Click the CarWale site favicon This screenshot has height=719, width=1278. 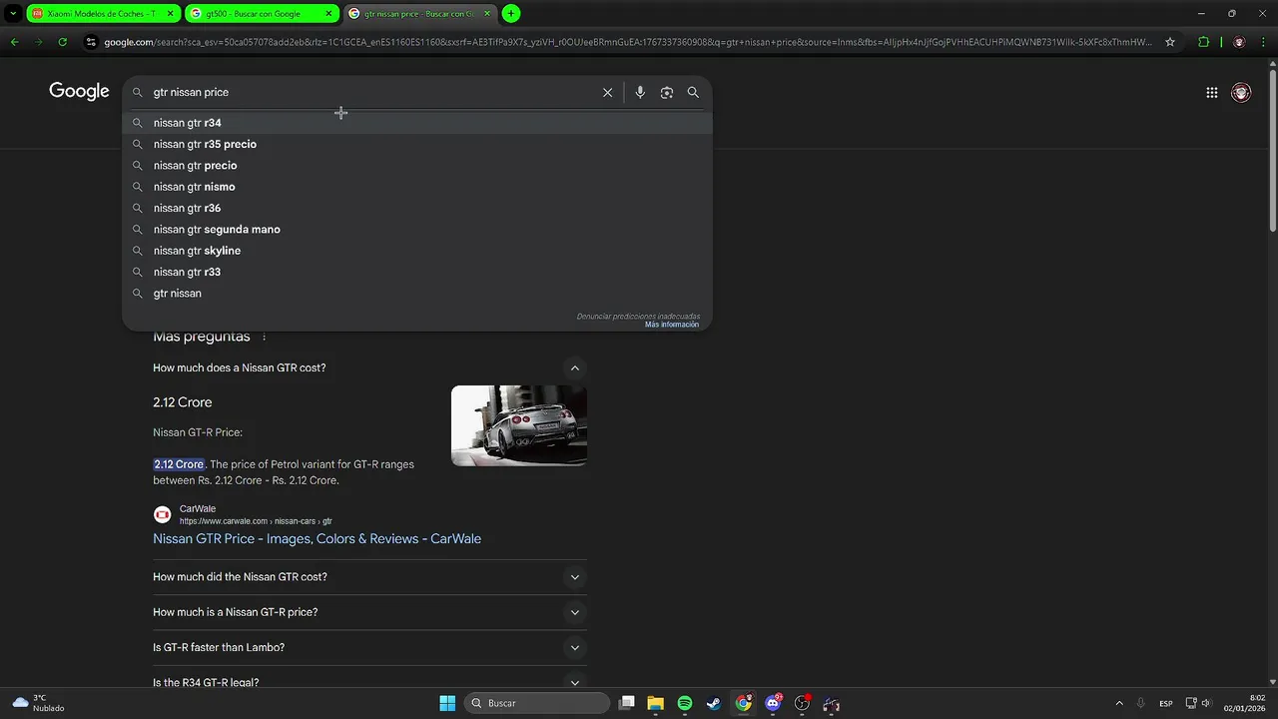pos(162,514)
